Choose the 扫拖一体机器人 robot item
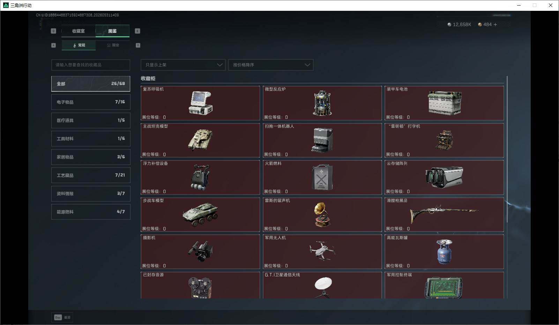The width and height of the screenshot is (559, 325). [x=322, y=140]
